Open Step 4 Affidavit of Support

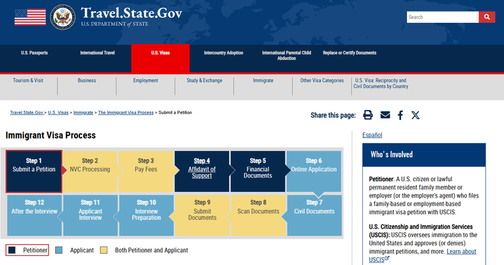coord(202,171)
